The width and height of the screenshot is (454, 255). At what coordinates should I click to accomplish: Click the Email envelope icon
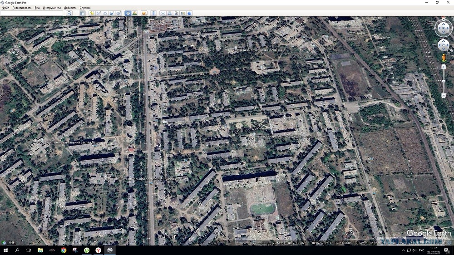pos(163,14)
